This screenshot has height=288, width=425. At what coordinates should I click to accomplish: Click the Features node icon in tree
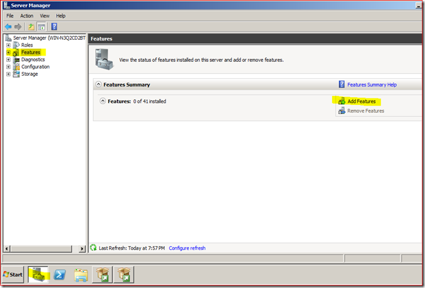[x=16, y=52]
